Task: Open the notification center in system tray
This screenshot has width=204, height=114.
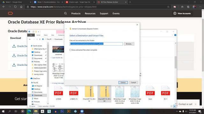Action: (x=200, y=111)
